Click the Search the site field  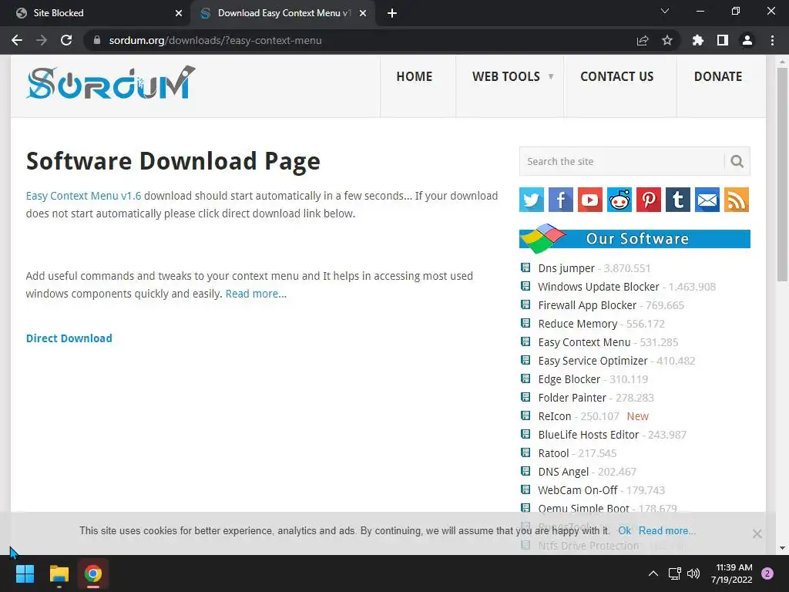622,161
